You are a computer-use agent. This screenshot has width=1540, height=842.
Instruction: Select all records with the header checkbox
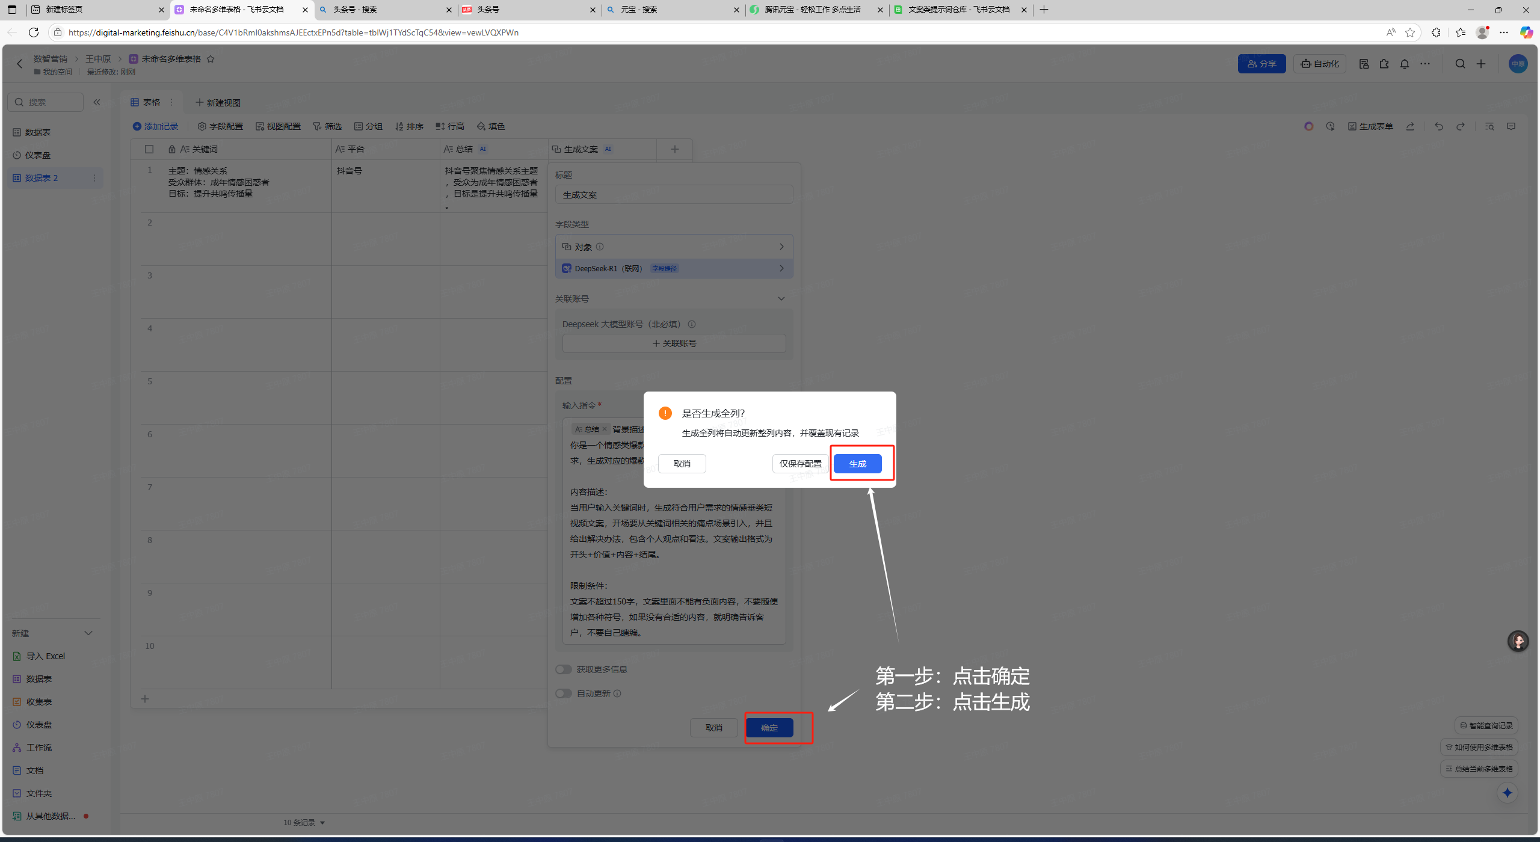click(x=149, y=149)
